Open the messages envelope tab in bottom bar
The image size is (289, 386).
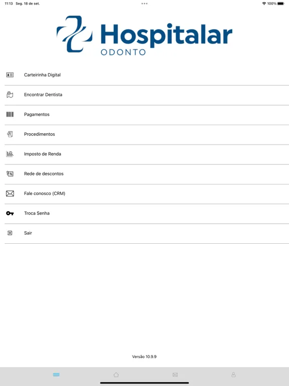pyautogui.click(x=175, y=374)
